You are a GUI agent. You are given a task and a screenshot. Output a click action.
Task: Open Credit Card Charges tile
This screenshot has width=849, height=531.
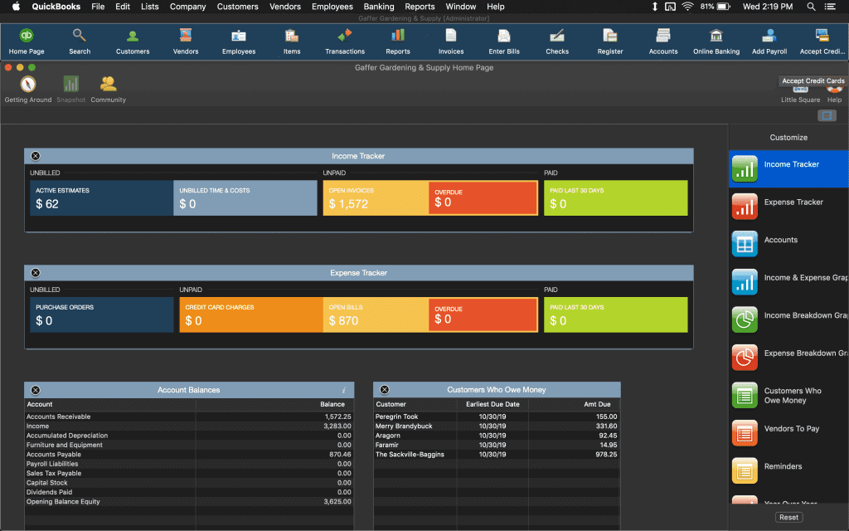251,314
